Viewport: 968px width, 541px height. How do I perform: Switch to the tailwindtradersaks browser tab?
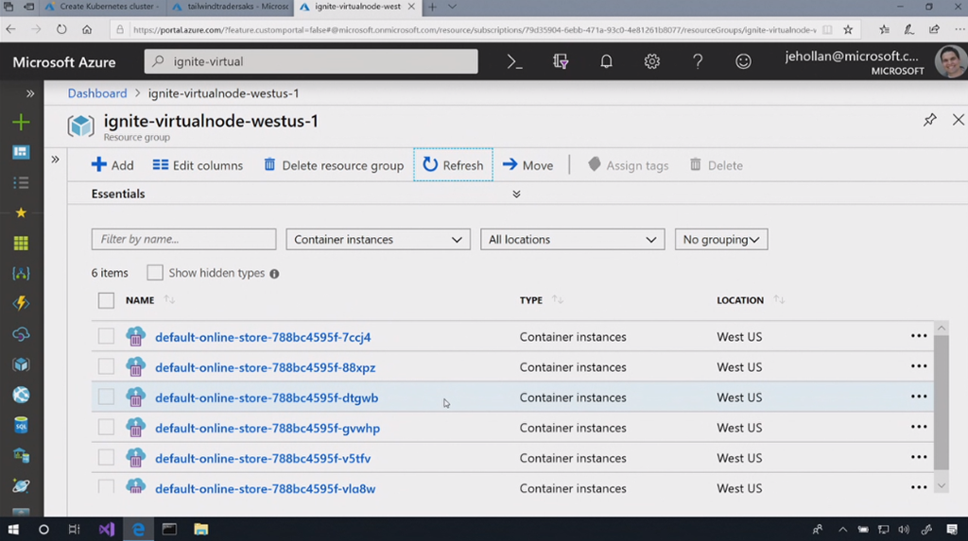pyautogui.click(x=230, y=7)
